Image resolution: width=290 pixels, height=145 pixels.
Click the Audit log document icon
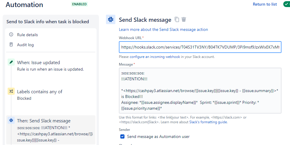(11, 45)
